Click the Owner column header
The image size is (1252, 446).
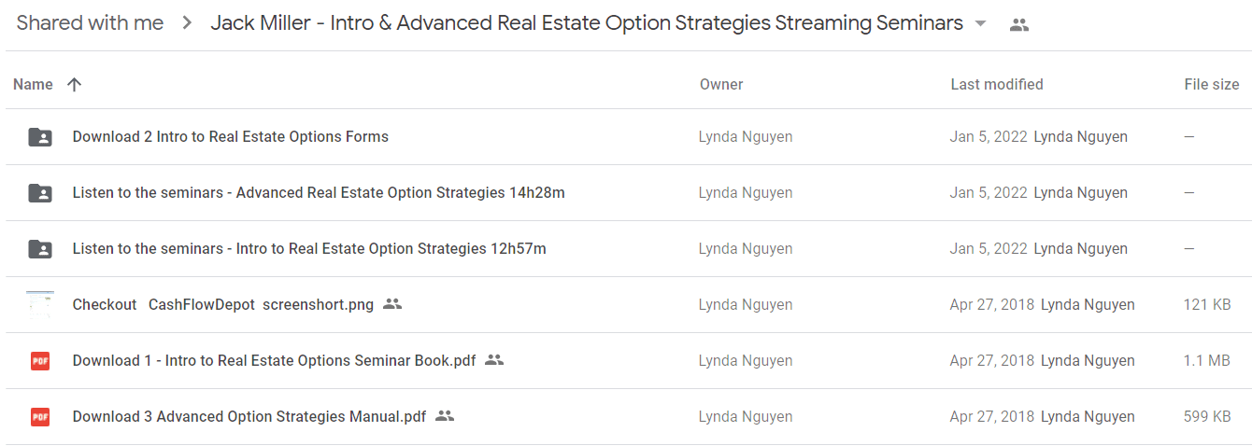click(721, 84)
